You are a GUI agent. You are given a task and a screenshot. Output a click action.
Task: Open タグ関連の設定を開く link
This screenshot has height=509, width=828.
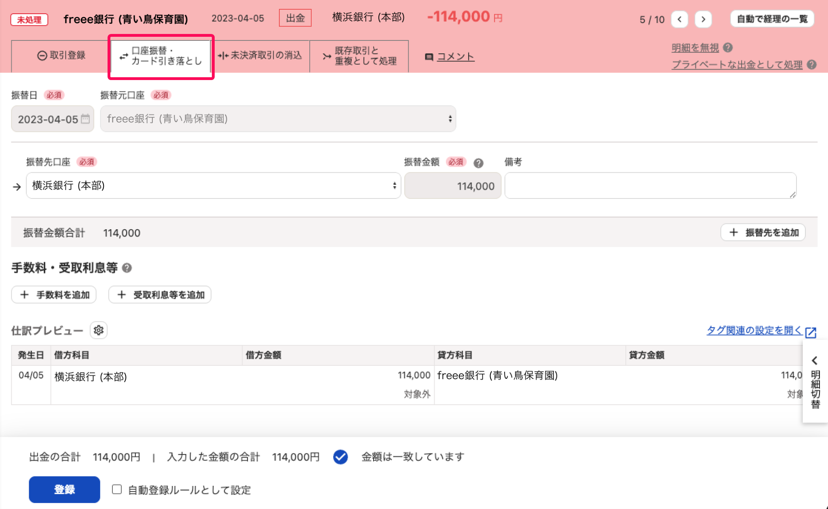[x=754, y=330]
